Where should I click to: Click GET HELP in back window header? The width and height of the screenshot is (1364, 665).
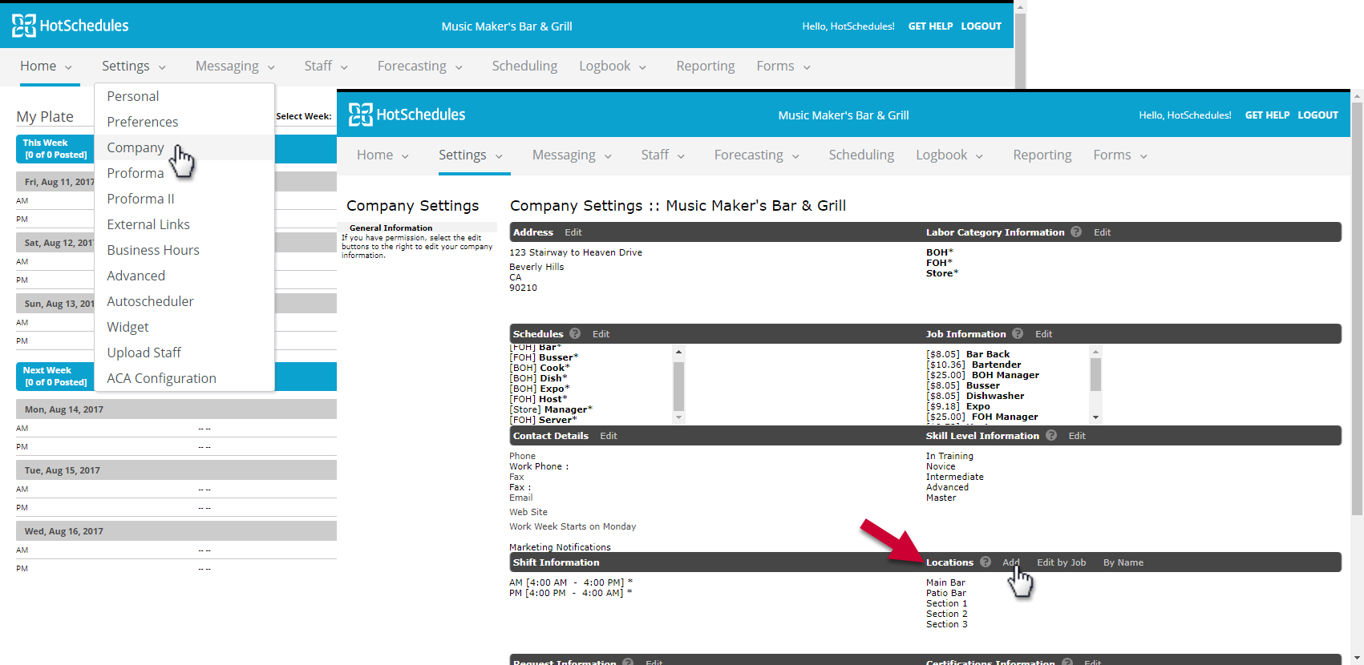point(930,26)
